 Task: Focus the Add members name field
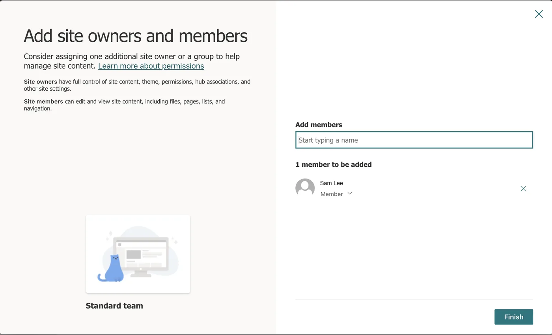pos(414,140)
